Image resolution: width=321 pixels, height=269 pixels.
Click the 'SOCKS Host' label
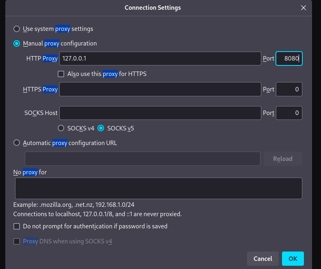click(41, 113)
